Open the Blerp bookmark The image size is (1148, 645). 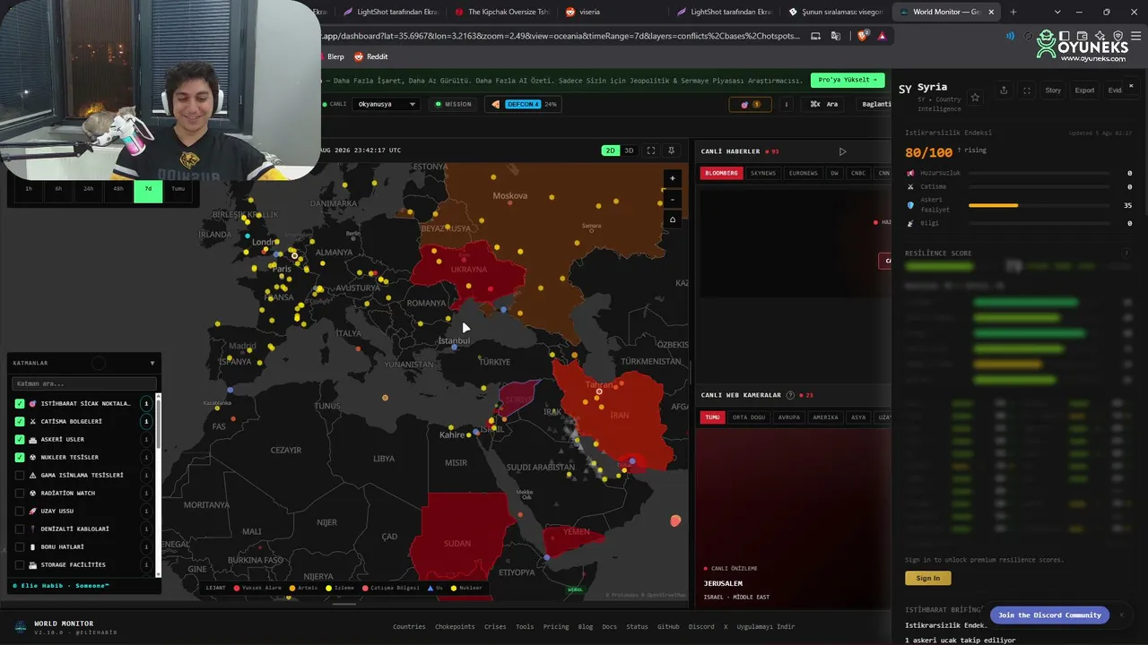(x=329, y=56)
